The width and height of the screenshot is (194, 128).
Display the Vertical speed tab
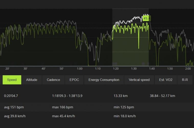click(139, 80)
